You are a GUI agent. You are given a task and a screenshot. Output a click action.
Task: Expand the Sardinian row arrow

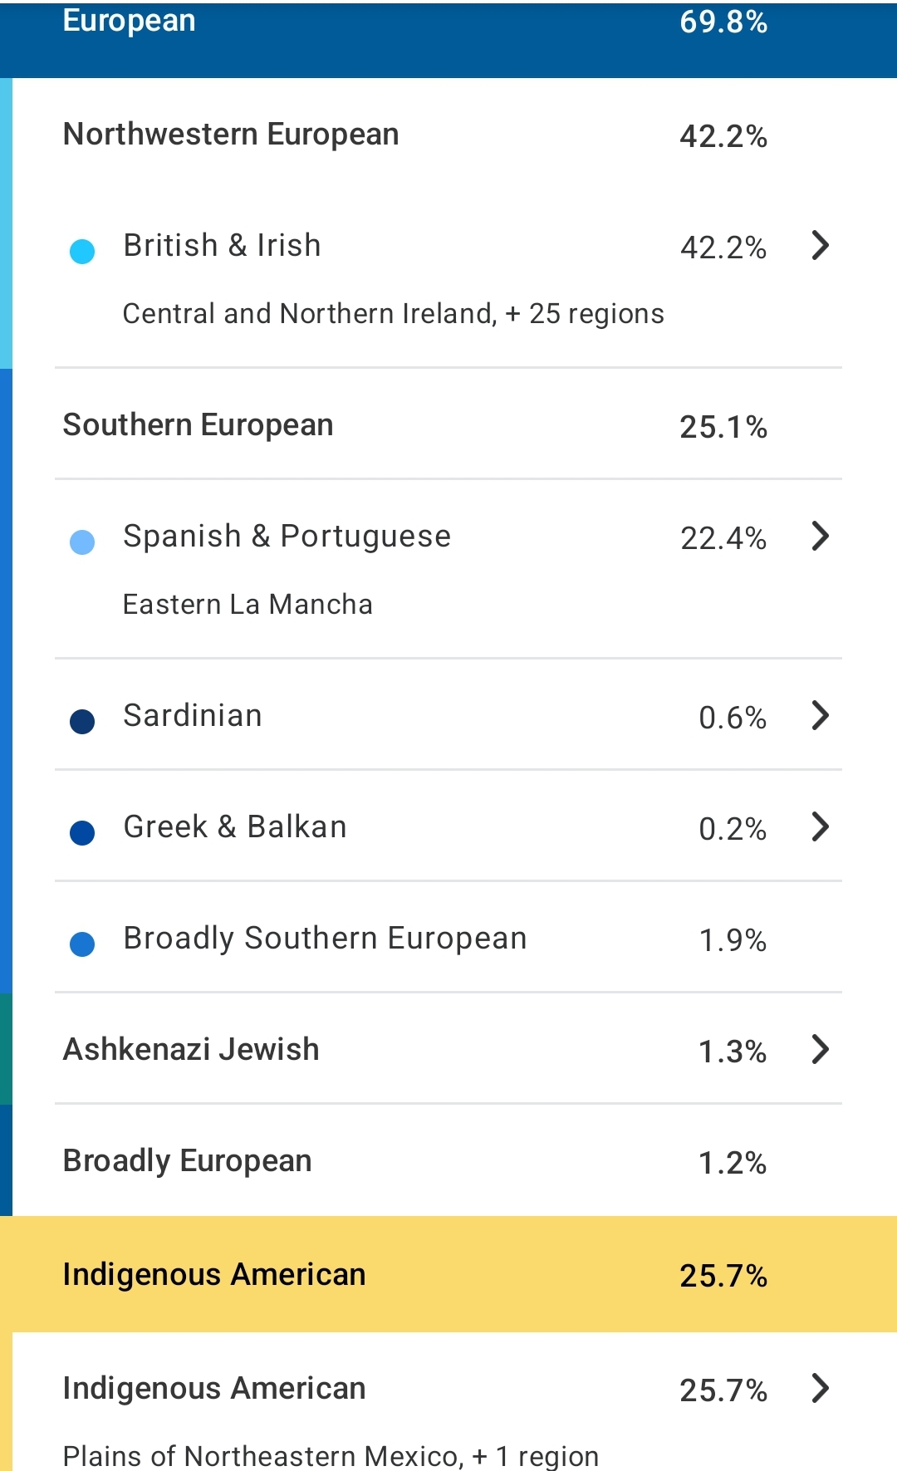point(821,715)
